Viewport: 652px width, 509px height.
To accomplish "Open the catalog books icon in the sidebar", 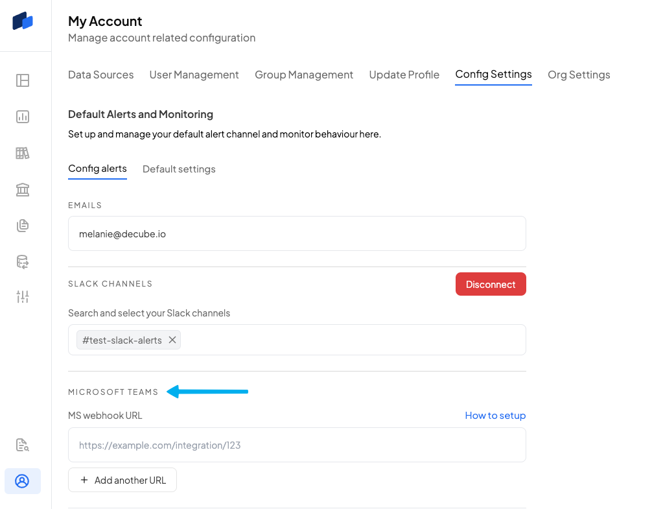I will click(23, 153).
